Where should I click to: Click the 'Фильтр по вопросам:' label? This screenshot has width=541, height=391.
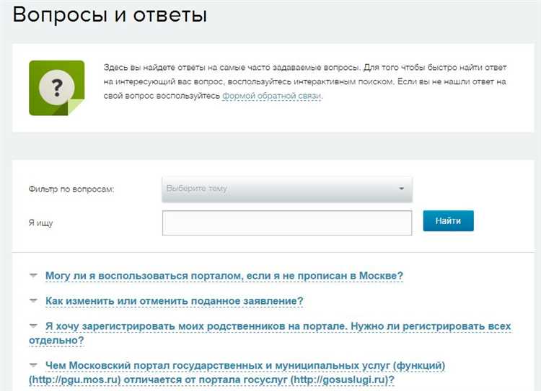71,189
